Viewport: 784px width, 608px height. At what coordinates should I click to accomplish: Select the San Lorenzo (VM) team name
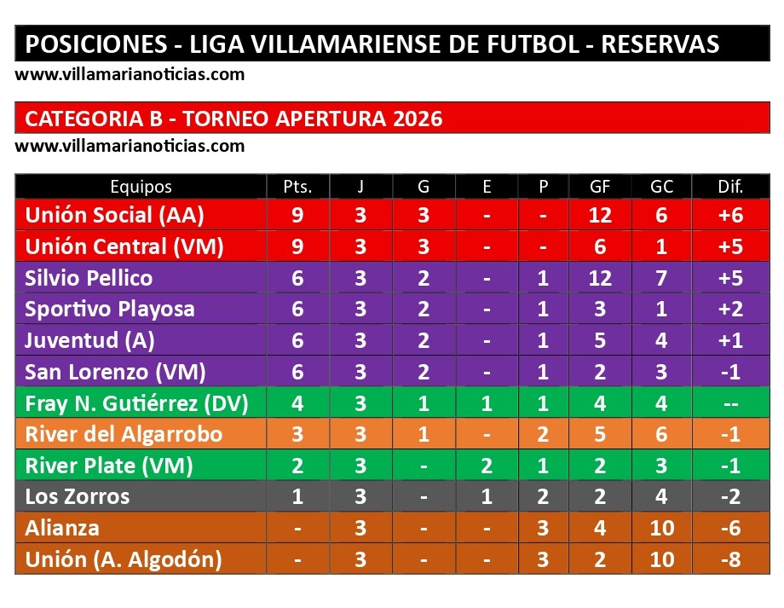115,372
